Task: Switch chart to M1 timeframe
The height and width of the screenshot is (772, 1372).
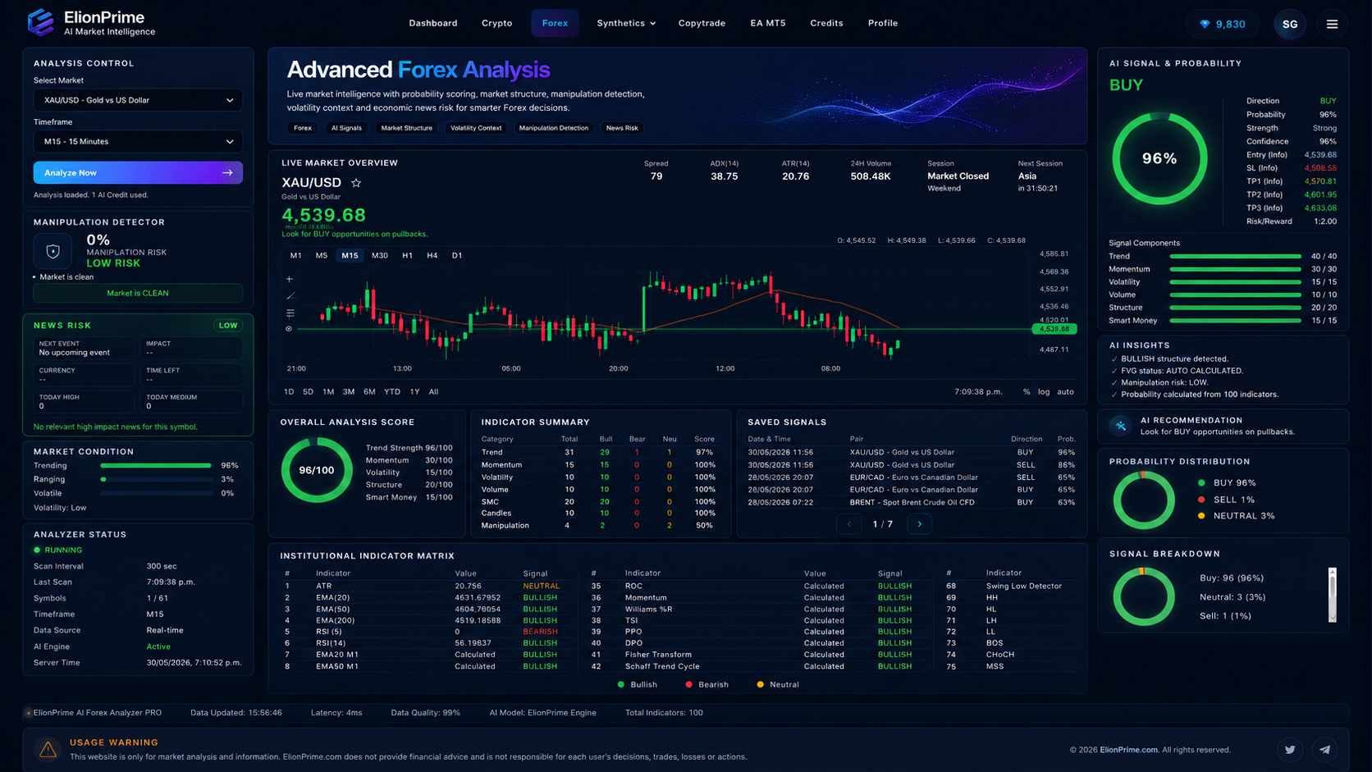Action: click(296, 255)
